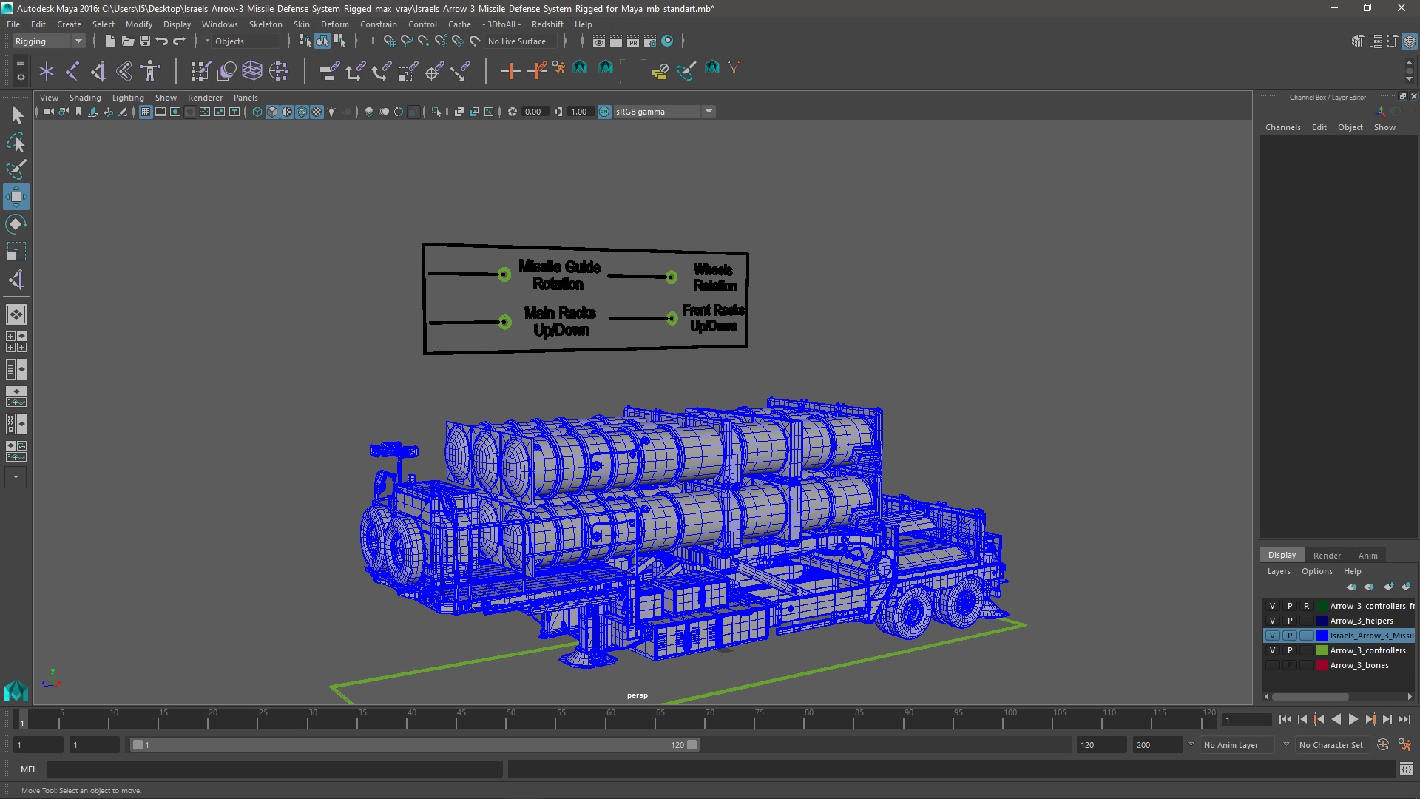1420x799 pixels.
Task: Click the Set Key plus shelf icon
Action: click(x=510, y=71)
